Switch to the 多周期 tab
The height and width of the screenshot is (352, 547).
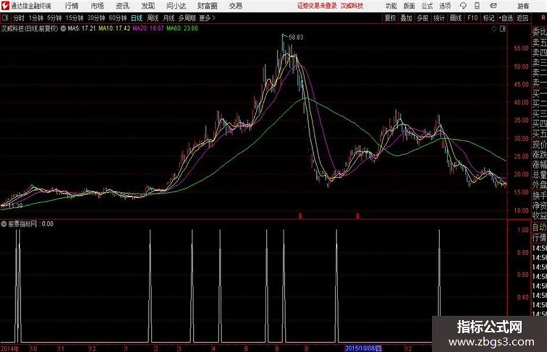point(187,18)
